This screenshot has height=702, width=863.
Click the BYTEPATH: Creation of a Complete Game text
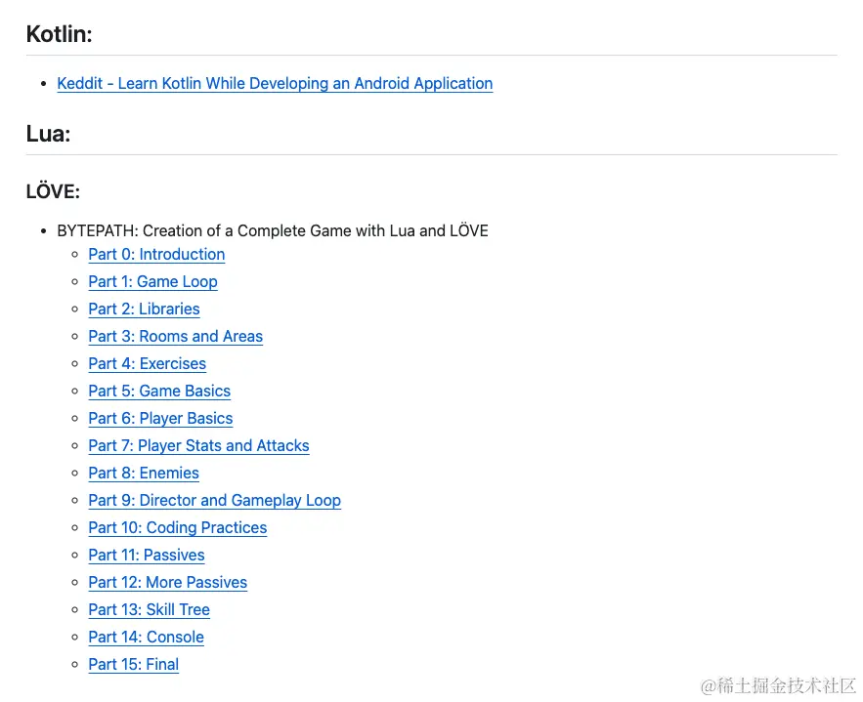273,230
